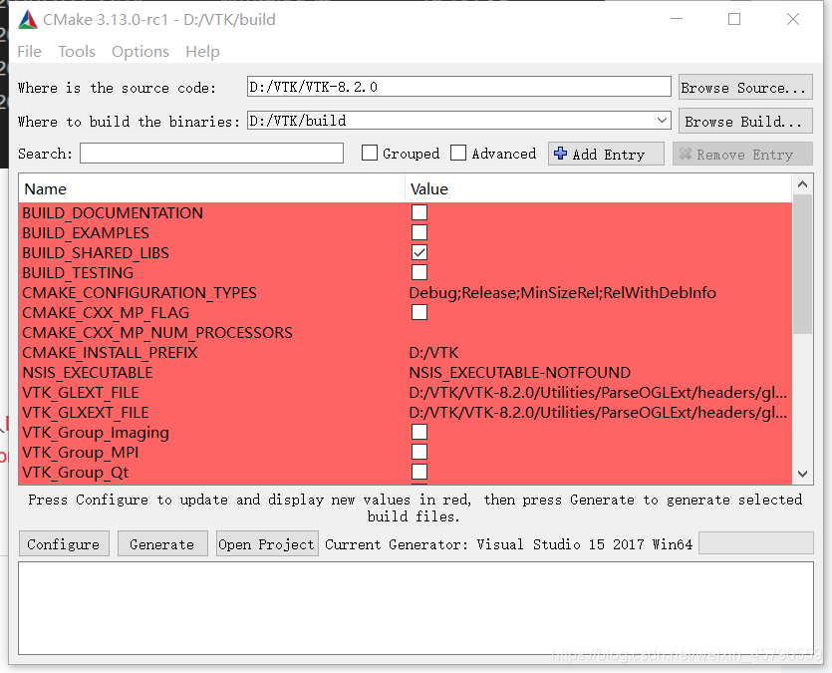Click the D:/VTK install prefix value

pos(433,352)
